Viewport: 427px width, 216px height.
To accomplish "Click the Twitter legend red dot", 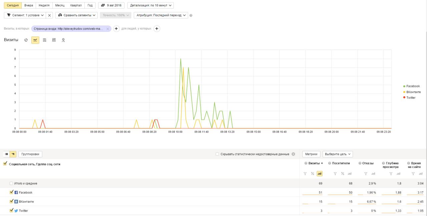I will [404, 98].
